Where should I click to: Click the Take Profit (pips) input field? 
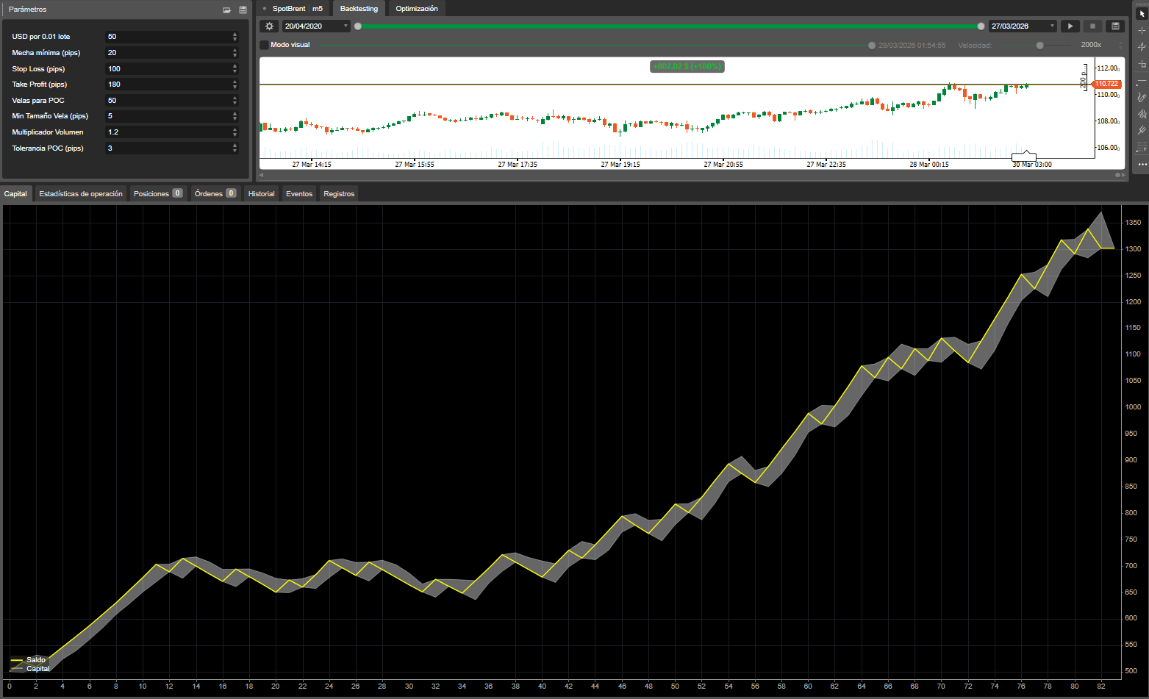click(x=168, y=85)
